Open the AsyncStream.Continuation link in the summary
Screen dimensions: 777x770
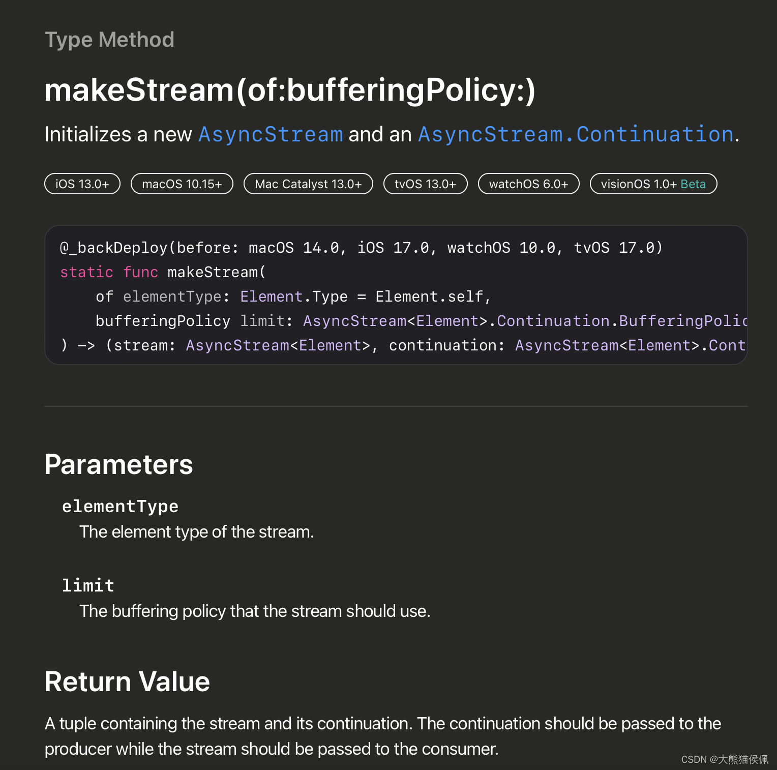(576, 135)
